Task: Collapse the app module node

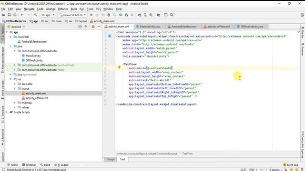Action: [x=7, y=32]
